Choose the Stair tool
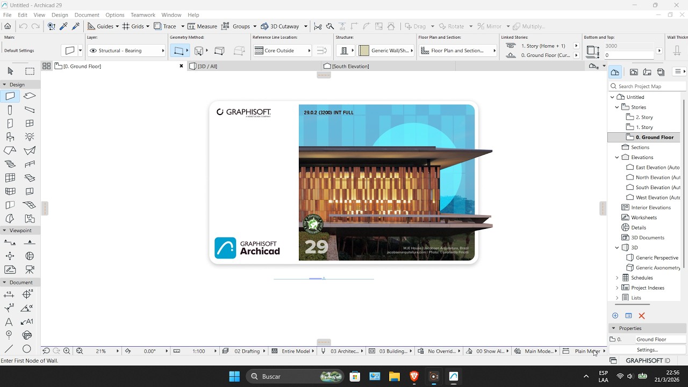 coord(10,164)
